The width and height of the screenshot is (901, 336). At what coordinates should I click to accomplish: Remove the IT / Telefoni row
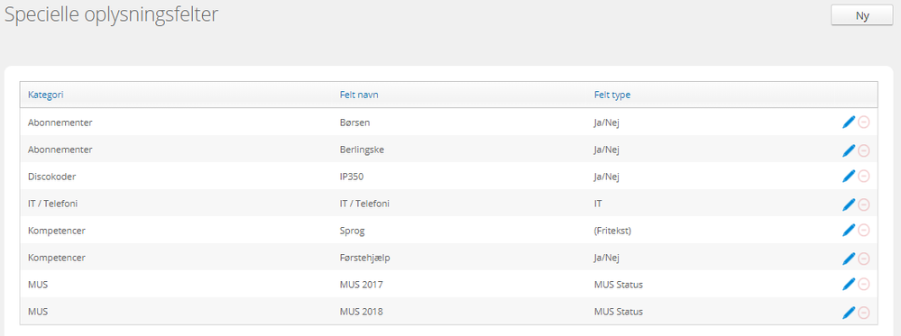pos(864,204)
